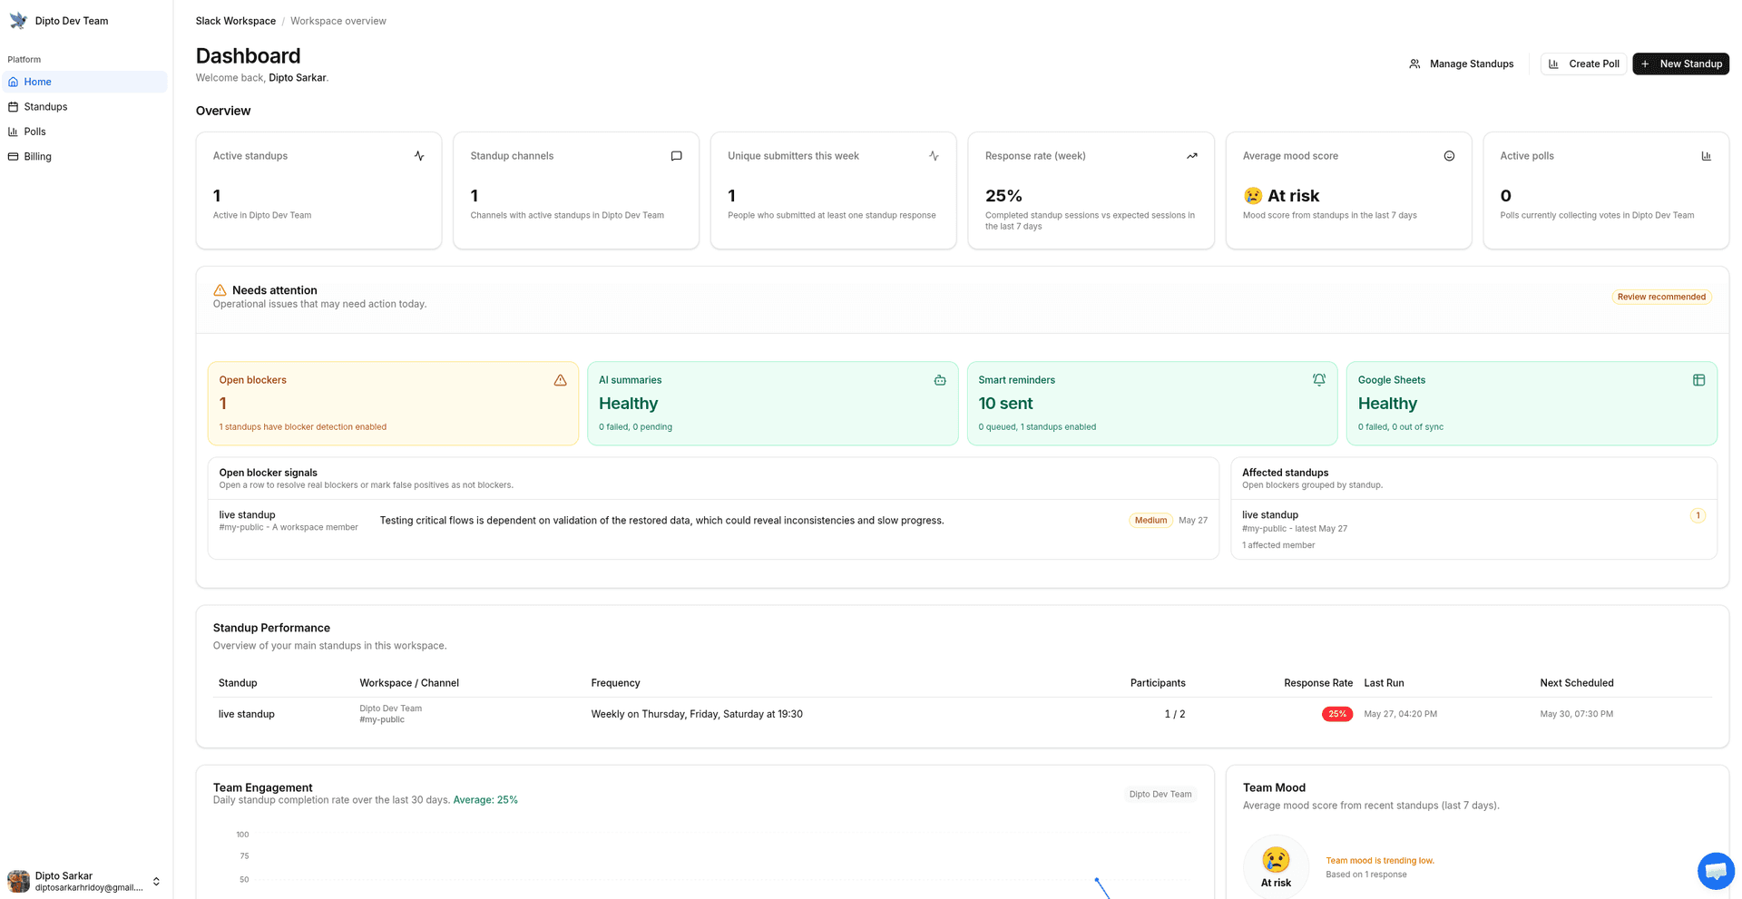Open the Polls sidebar page
This screenshot has width=1742, height=899.
85,132
